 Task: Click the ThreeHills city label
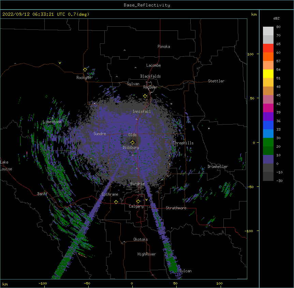click(183, 143)
